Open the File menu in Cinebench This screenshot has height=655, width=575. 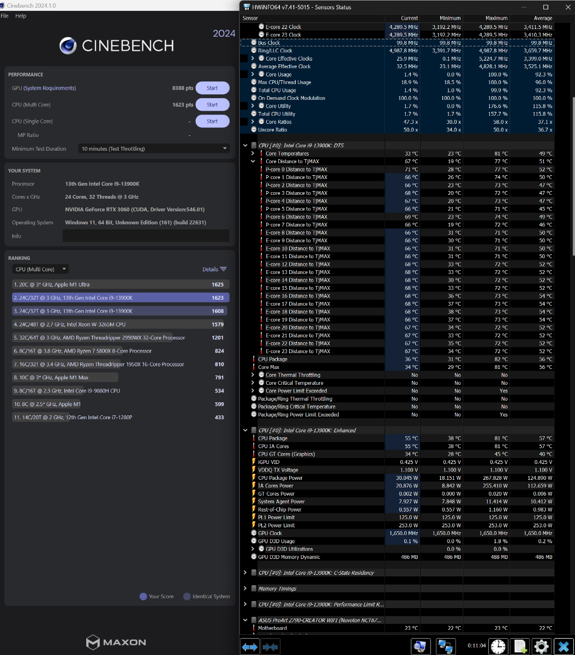click(x=5, y=16)
